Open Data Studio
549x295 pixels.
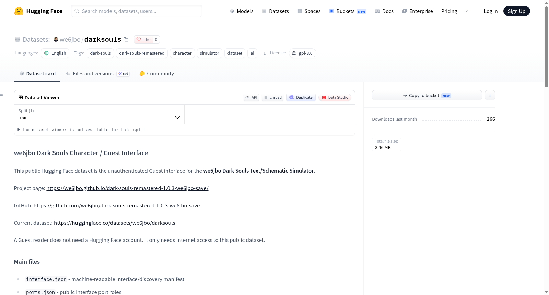click(335, 97)
